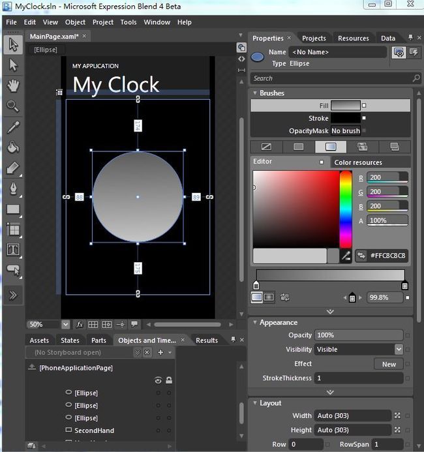
Task: Click the New effect button
Action: [x=389, y=364]
